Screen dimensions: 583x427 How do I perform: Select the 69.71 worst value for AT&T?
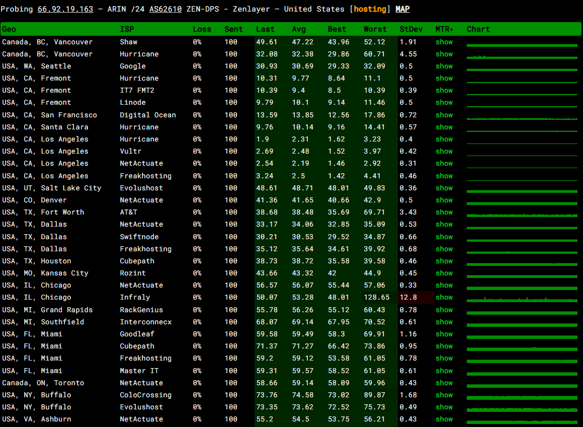374,212
